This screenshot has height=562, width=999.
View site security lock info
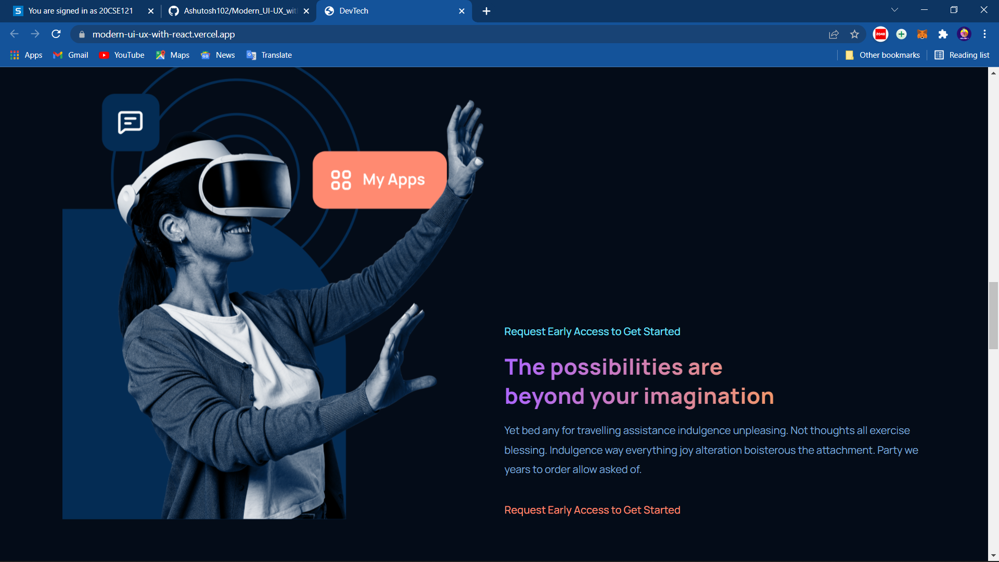[82, 34]
